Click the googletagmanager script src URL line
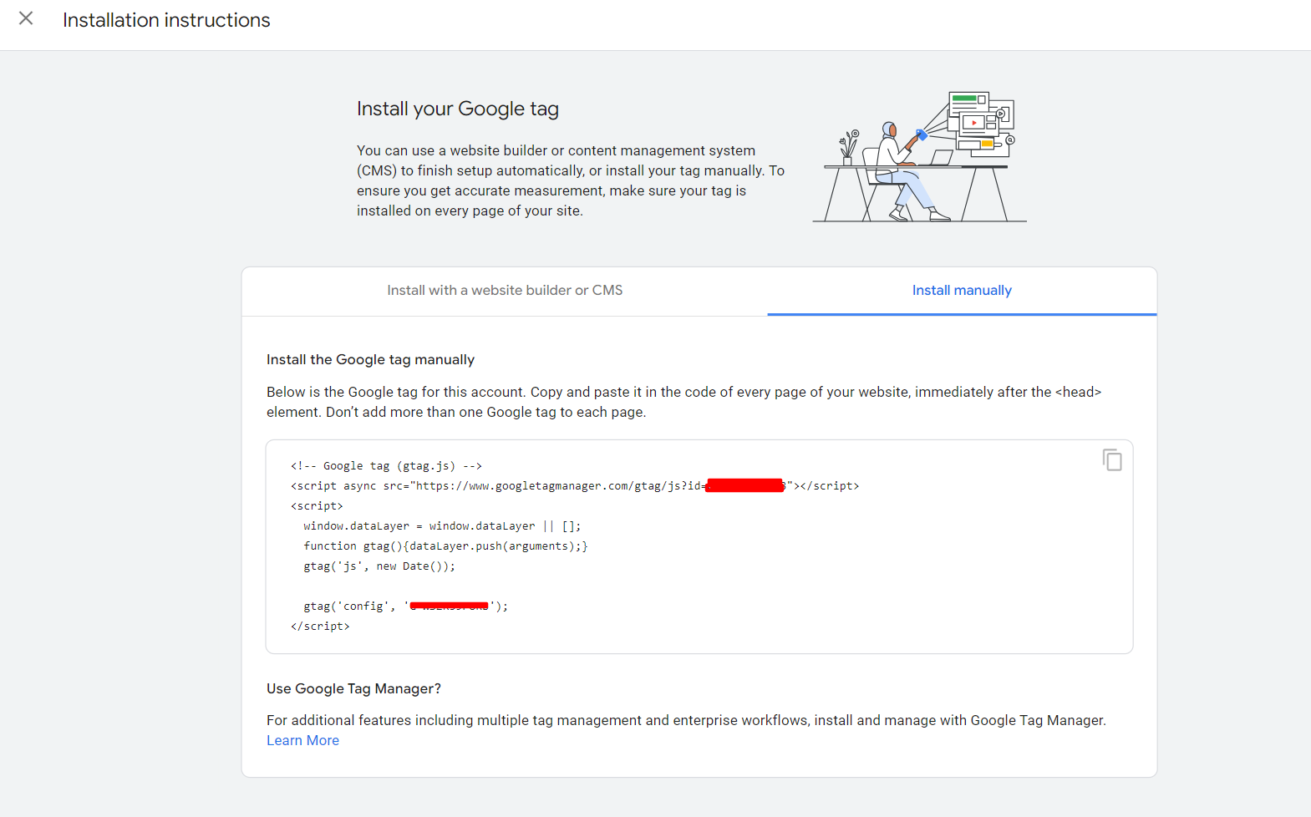Viewport: 1311px width, 817px height. click(x=575, y=485)
